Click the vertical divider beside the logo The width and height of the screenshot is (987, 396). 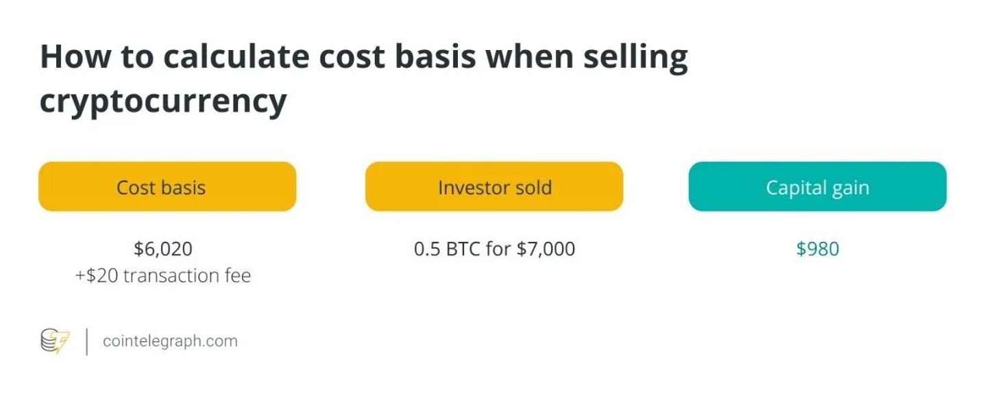87,341
